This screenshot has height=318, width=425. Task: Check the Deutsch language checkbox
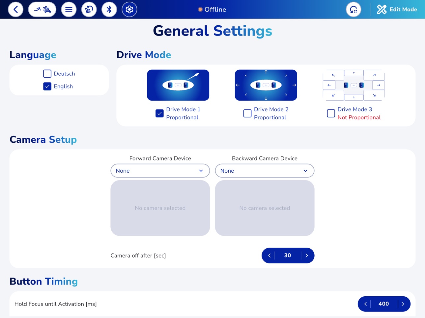coord(47,74)
